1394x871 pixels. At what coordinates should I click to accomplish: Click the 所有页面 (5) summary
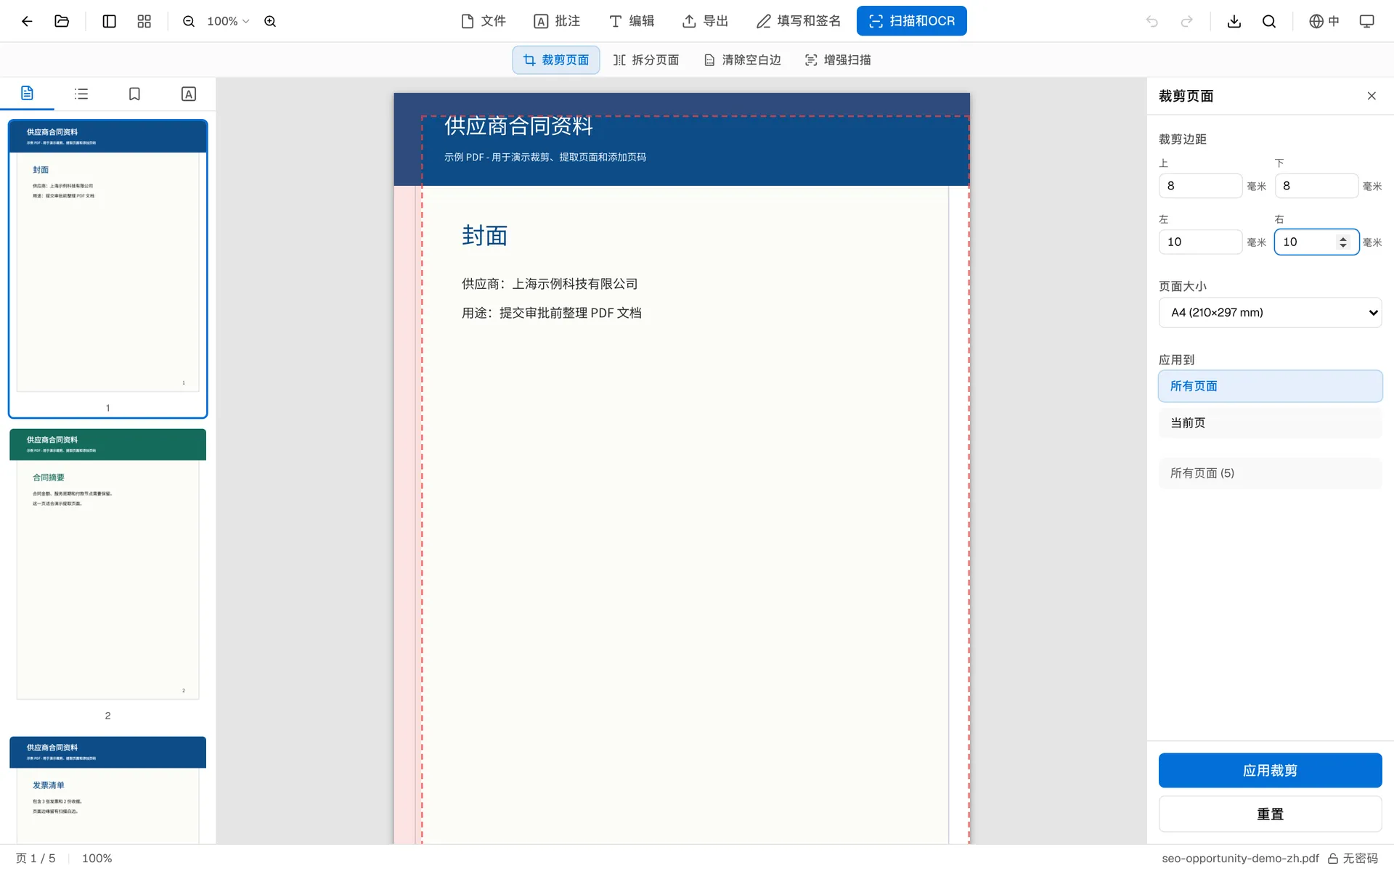pos(1270,473)
